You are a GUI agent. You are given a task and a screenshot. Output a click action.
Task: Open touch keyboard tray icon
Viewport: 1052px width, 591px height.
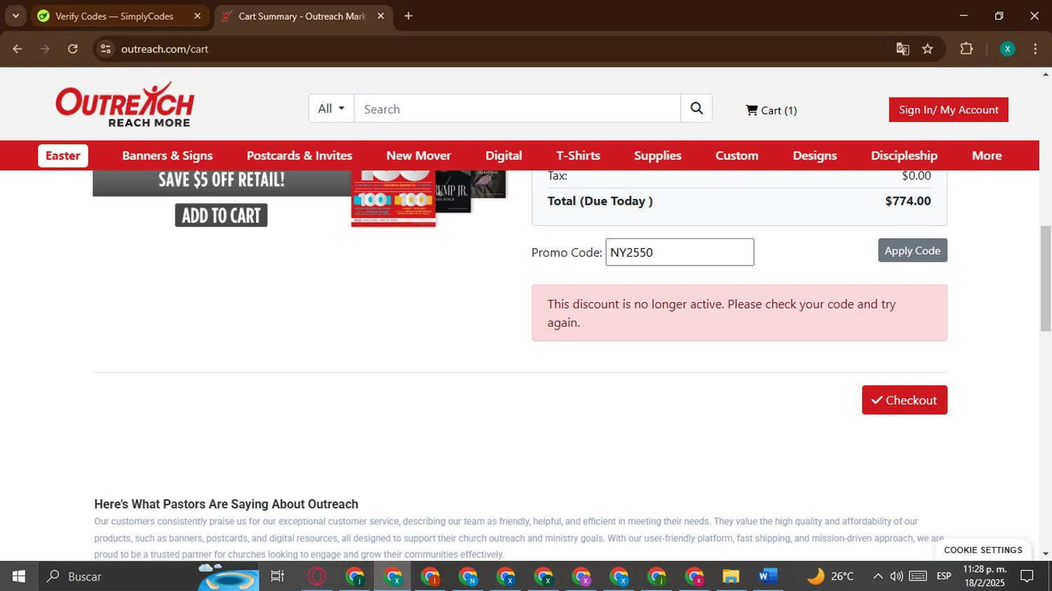(918, 576)
